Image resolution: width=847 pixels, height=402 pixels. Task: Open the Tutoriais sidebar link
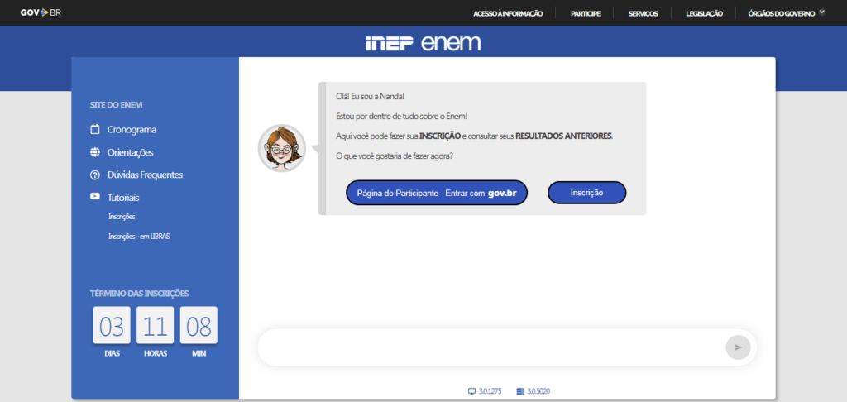[x=123, y=198]
